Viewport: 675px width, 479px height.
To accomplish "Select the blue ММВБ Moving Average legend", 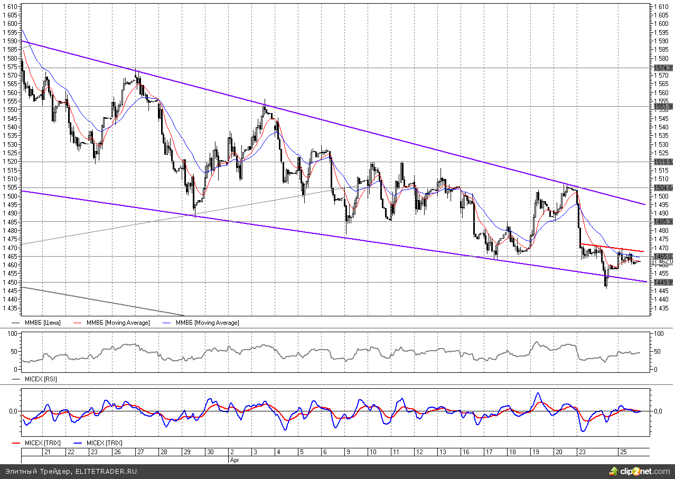I will [x=207, y=323].
